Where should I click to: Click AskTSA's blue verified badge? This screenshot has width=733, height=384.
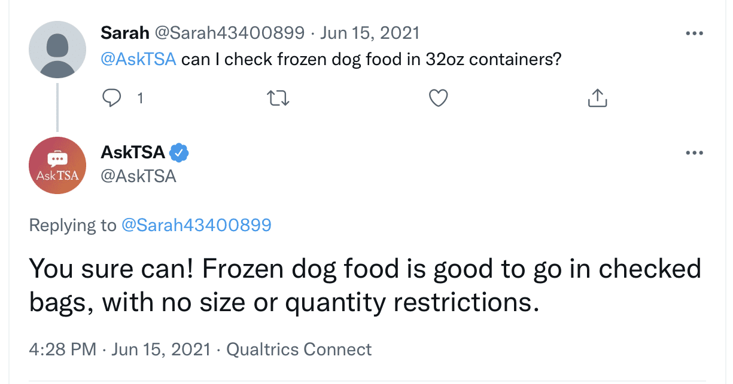pos(179,152)
